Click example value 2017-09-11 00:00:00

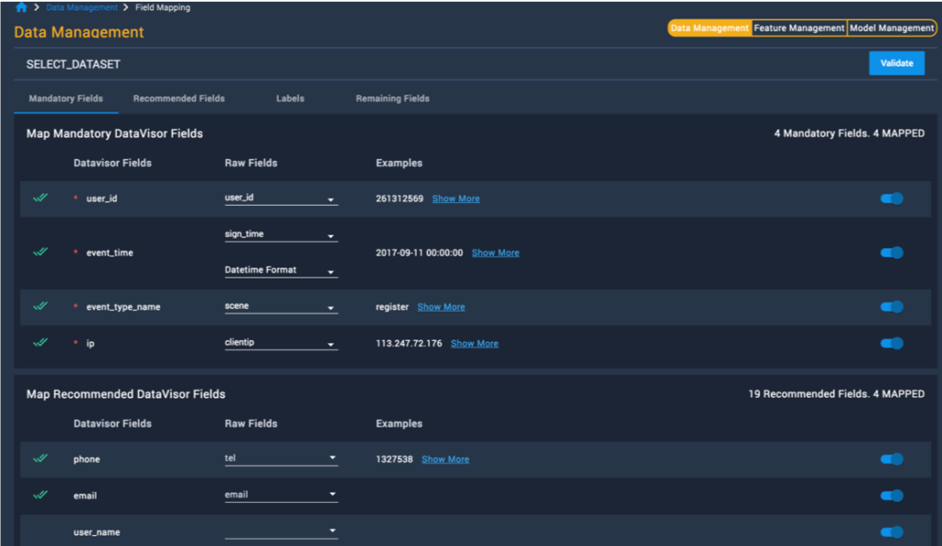pyautogui.click(x=419, y=253)
